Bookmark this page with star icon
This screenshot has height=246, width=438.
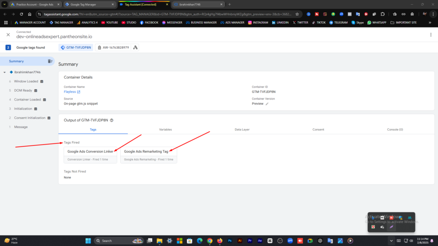click(x=297, y=14)
